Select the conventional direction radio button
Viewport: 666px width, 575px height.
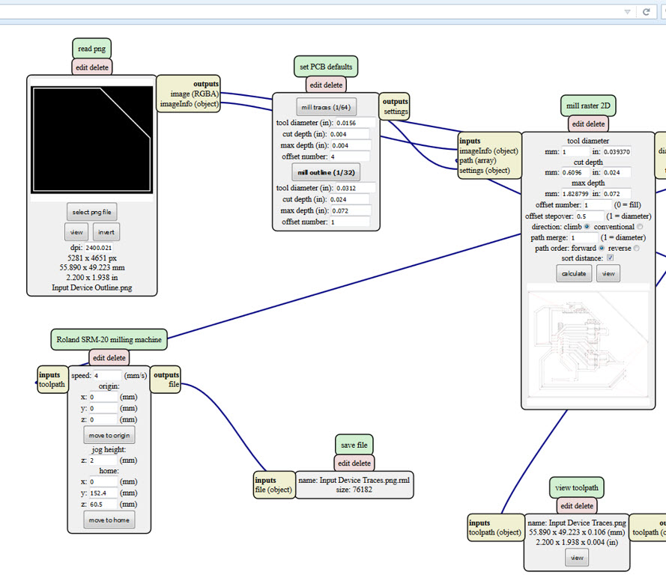click(x=640, y=227)
